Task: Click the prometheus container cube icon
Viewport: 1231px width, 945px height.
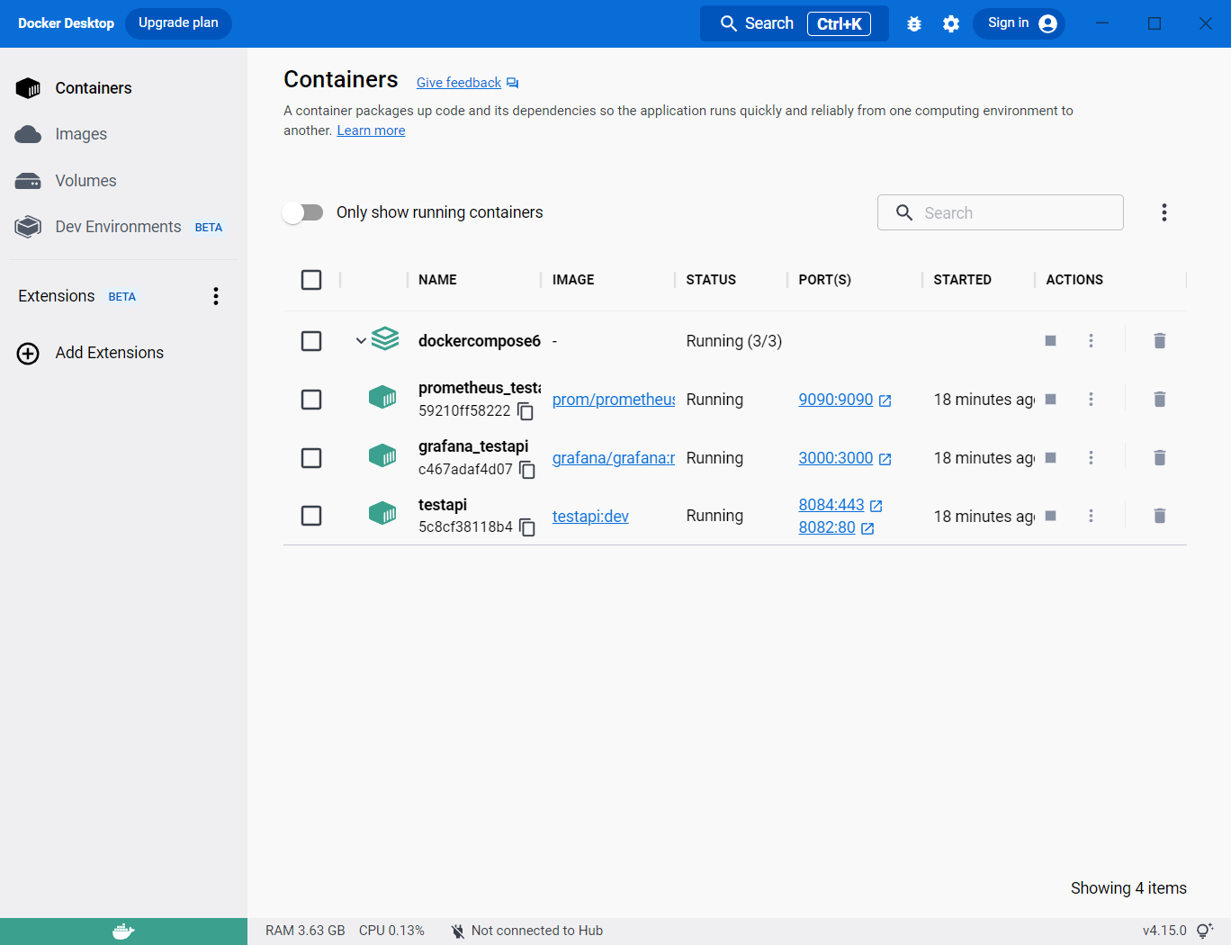Action: tap(382, 397)
